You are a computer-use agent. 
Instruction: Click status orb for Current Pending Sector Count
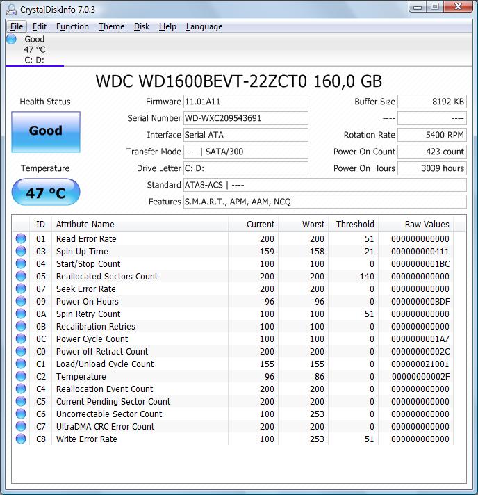point(21,401)
